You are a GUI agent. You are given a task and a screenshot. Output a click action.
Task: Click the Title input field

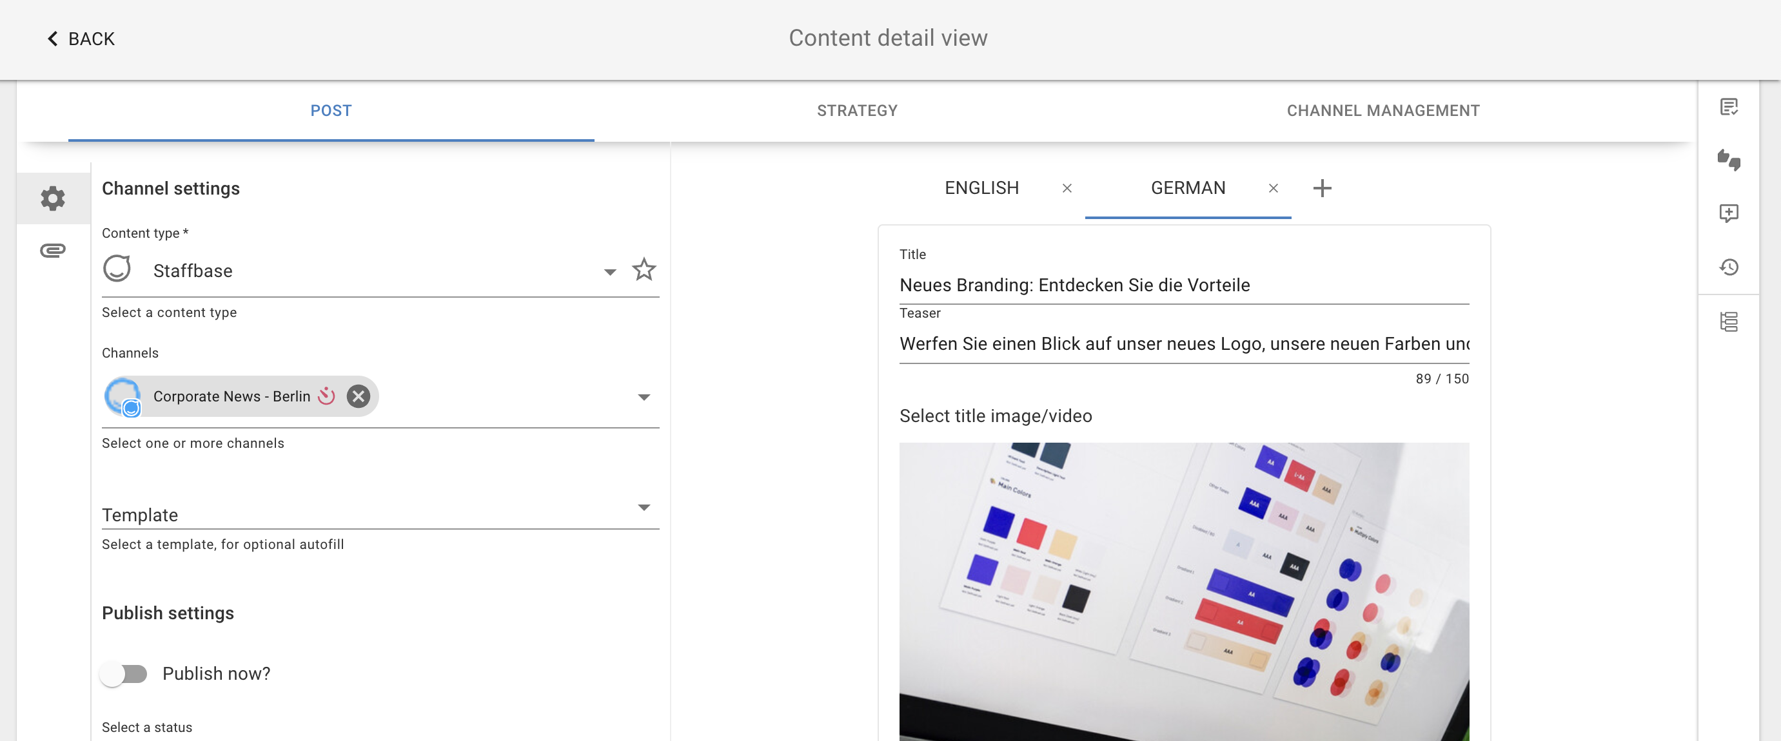pyautogui.click(x=1184, y=285)
